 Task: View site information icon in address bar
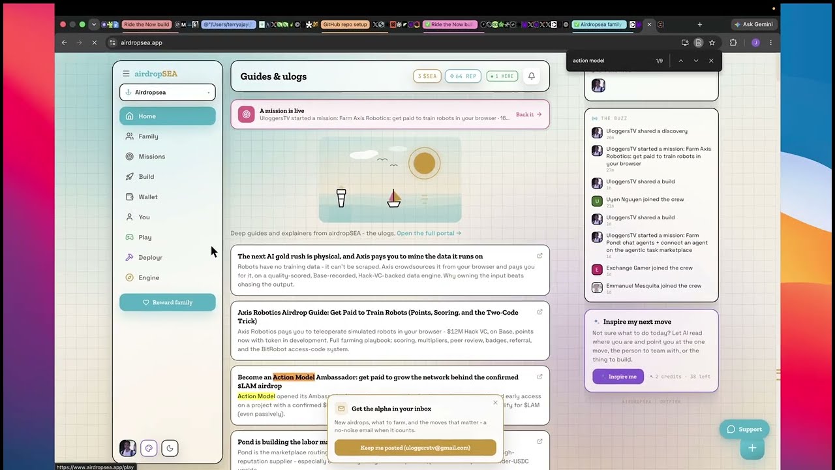[112, 42]
